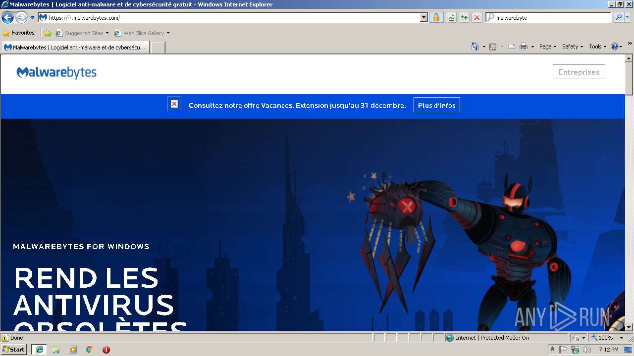This screenshot has width=634, height=356.
Task: Open Windows Explorer folder taskbar icon
Action: [x=56, y=350]
